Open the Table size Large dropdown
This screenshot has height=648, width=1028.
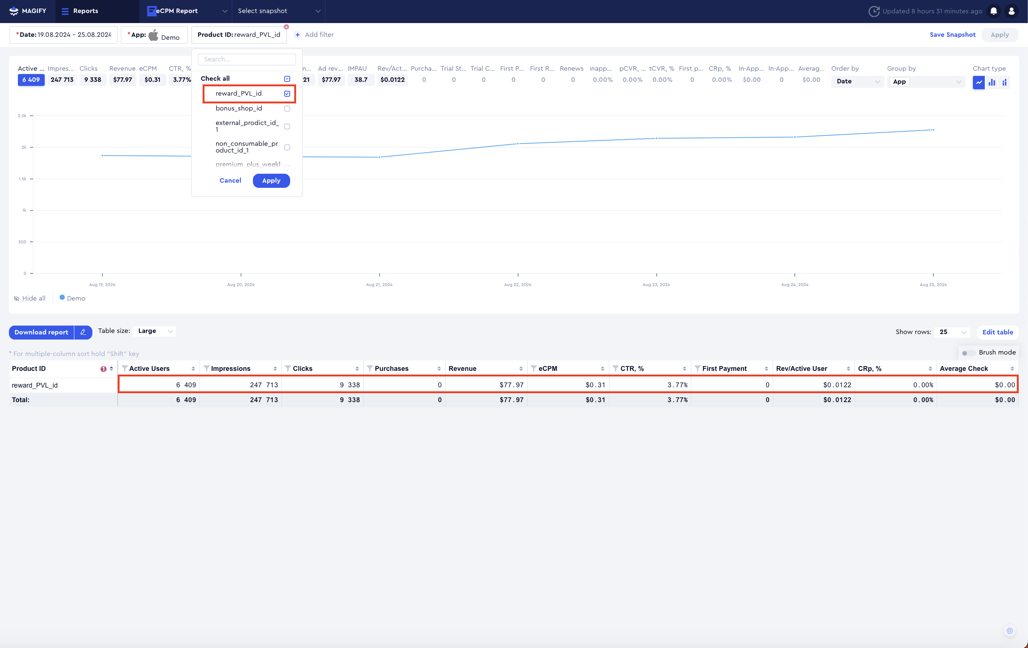155,331
